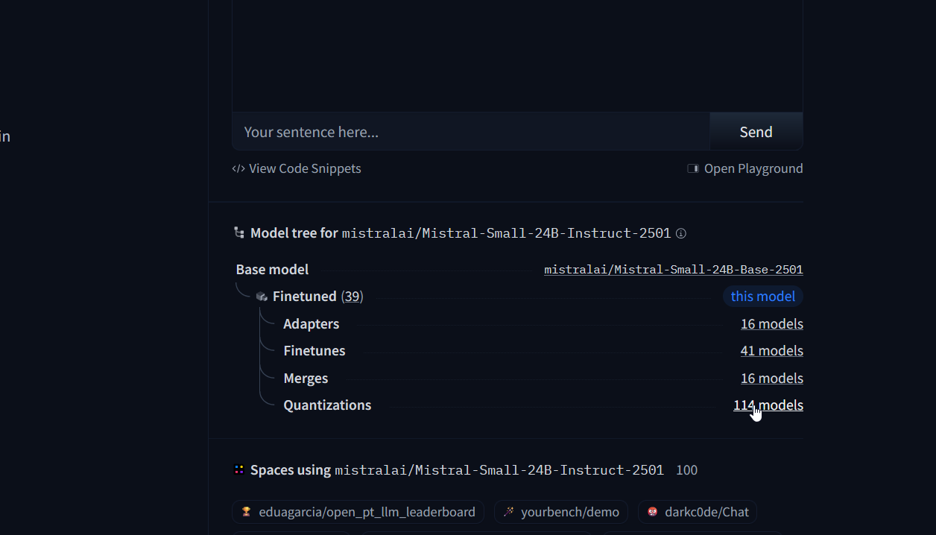Open the Finetuned 39 count link

pyautogui.click(x=352, y=297)
